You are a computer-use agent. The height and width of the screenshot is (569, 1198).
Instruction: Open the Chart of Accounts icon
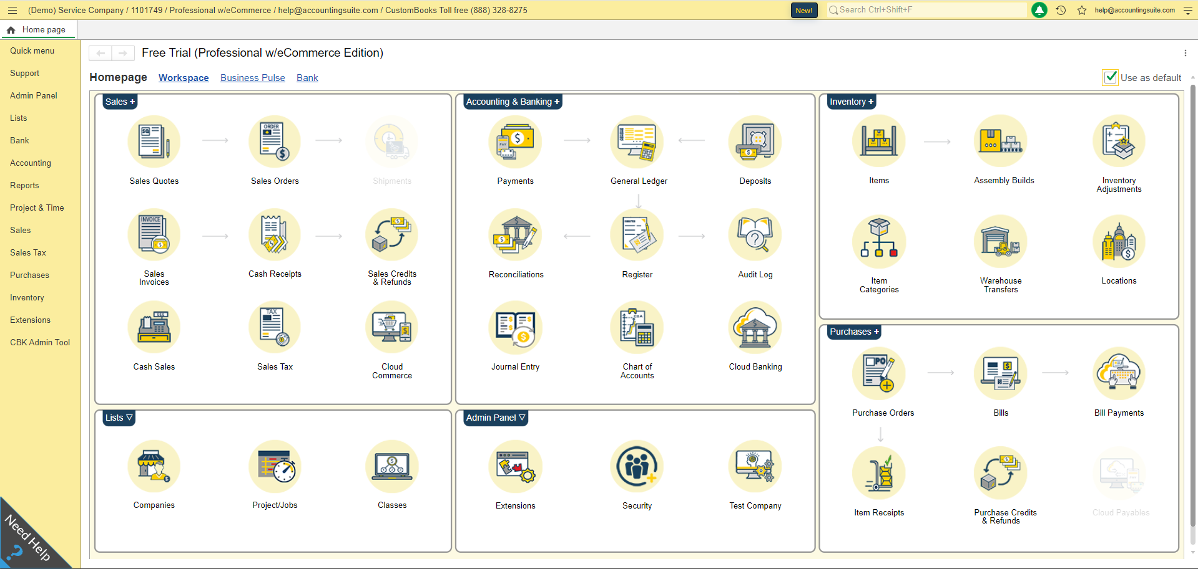[637, 328]
